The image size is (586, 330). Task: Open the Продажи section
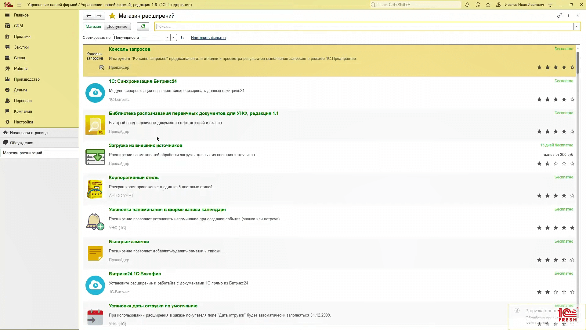[x=22, y=36]
